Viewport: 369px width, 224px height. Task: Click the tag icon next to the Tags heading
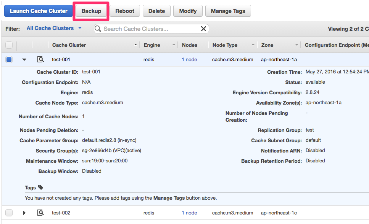click(41, 187)
